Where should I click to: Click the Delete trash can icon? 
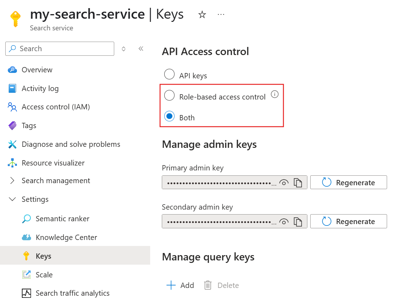208,285
